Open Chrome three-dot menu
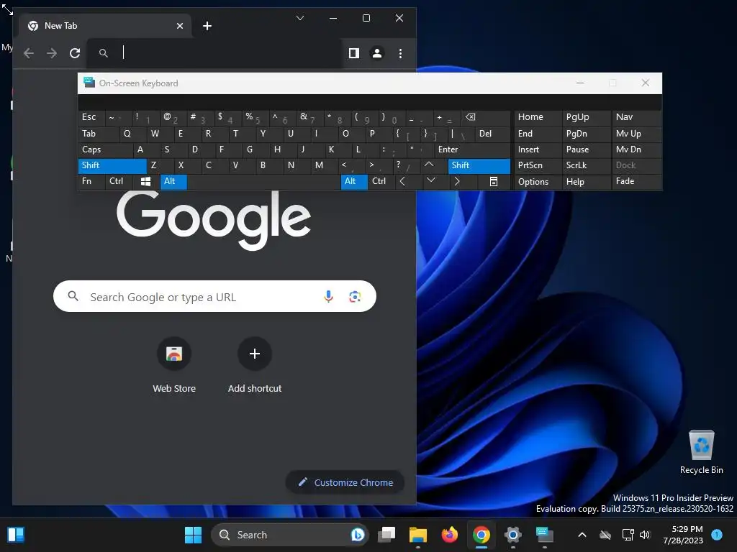The height and width of the screenshot is (552, 737). [x=400, y=53]
